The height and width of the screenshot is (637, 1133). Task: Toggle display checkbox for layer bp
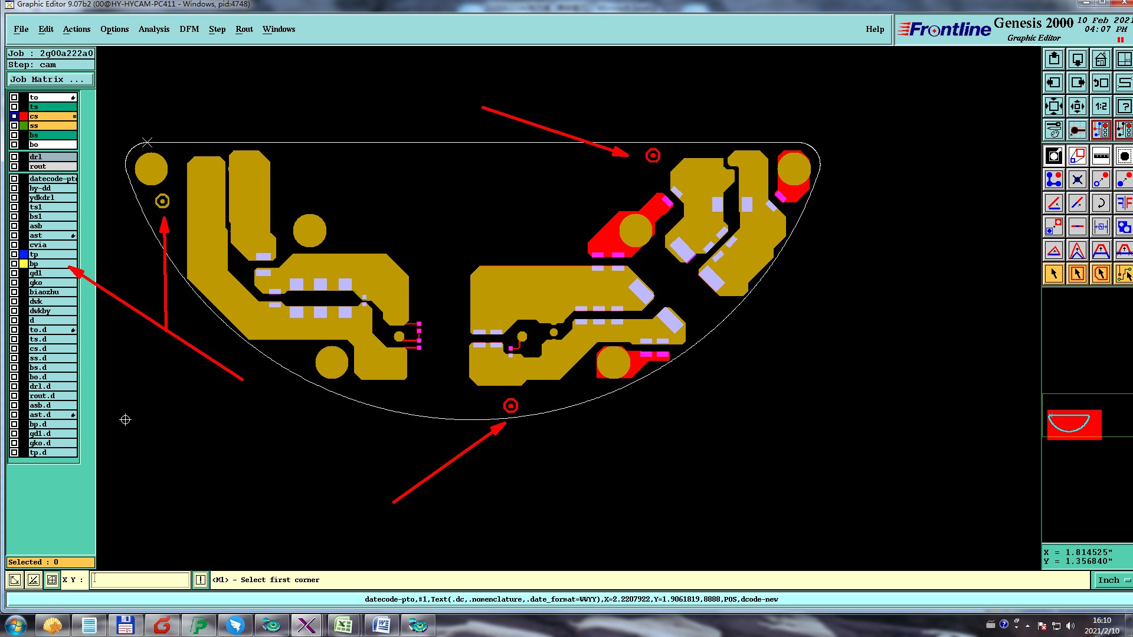click(x=14, y=264)
